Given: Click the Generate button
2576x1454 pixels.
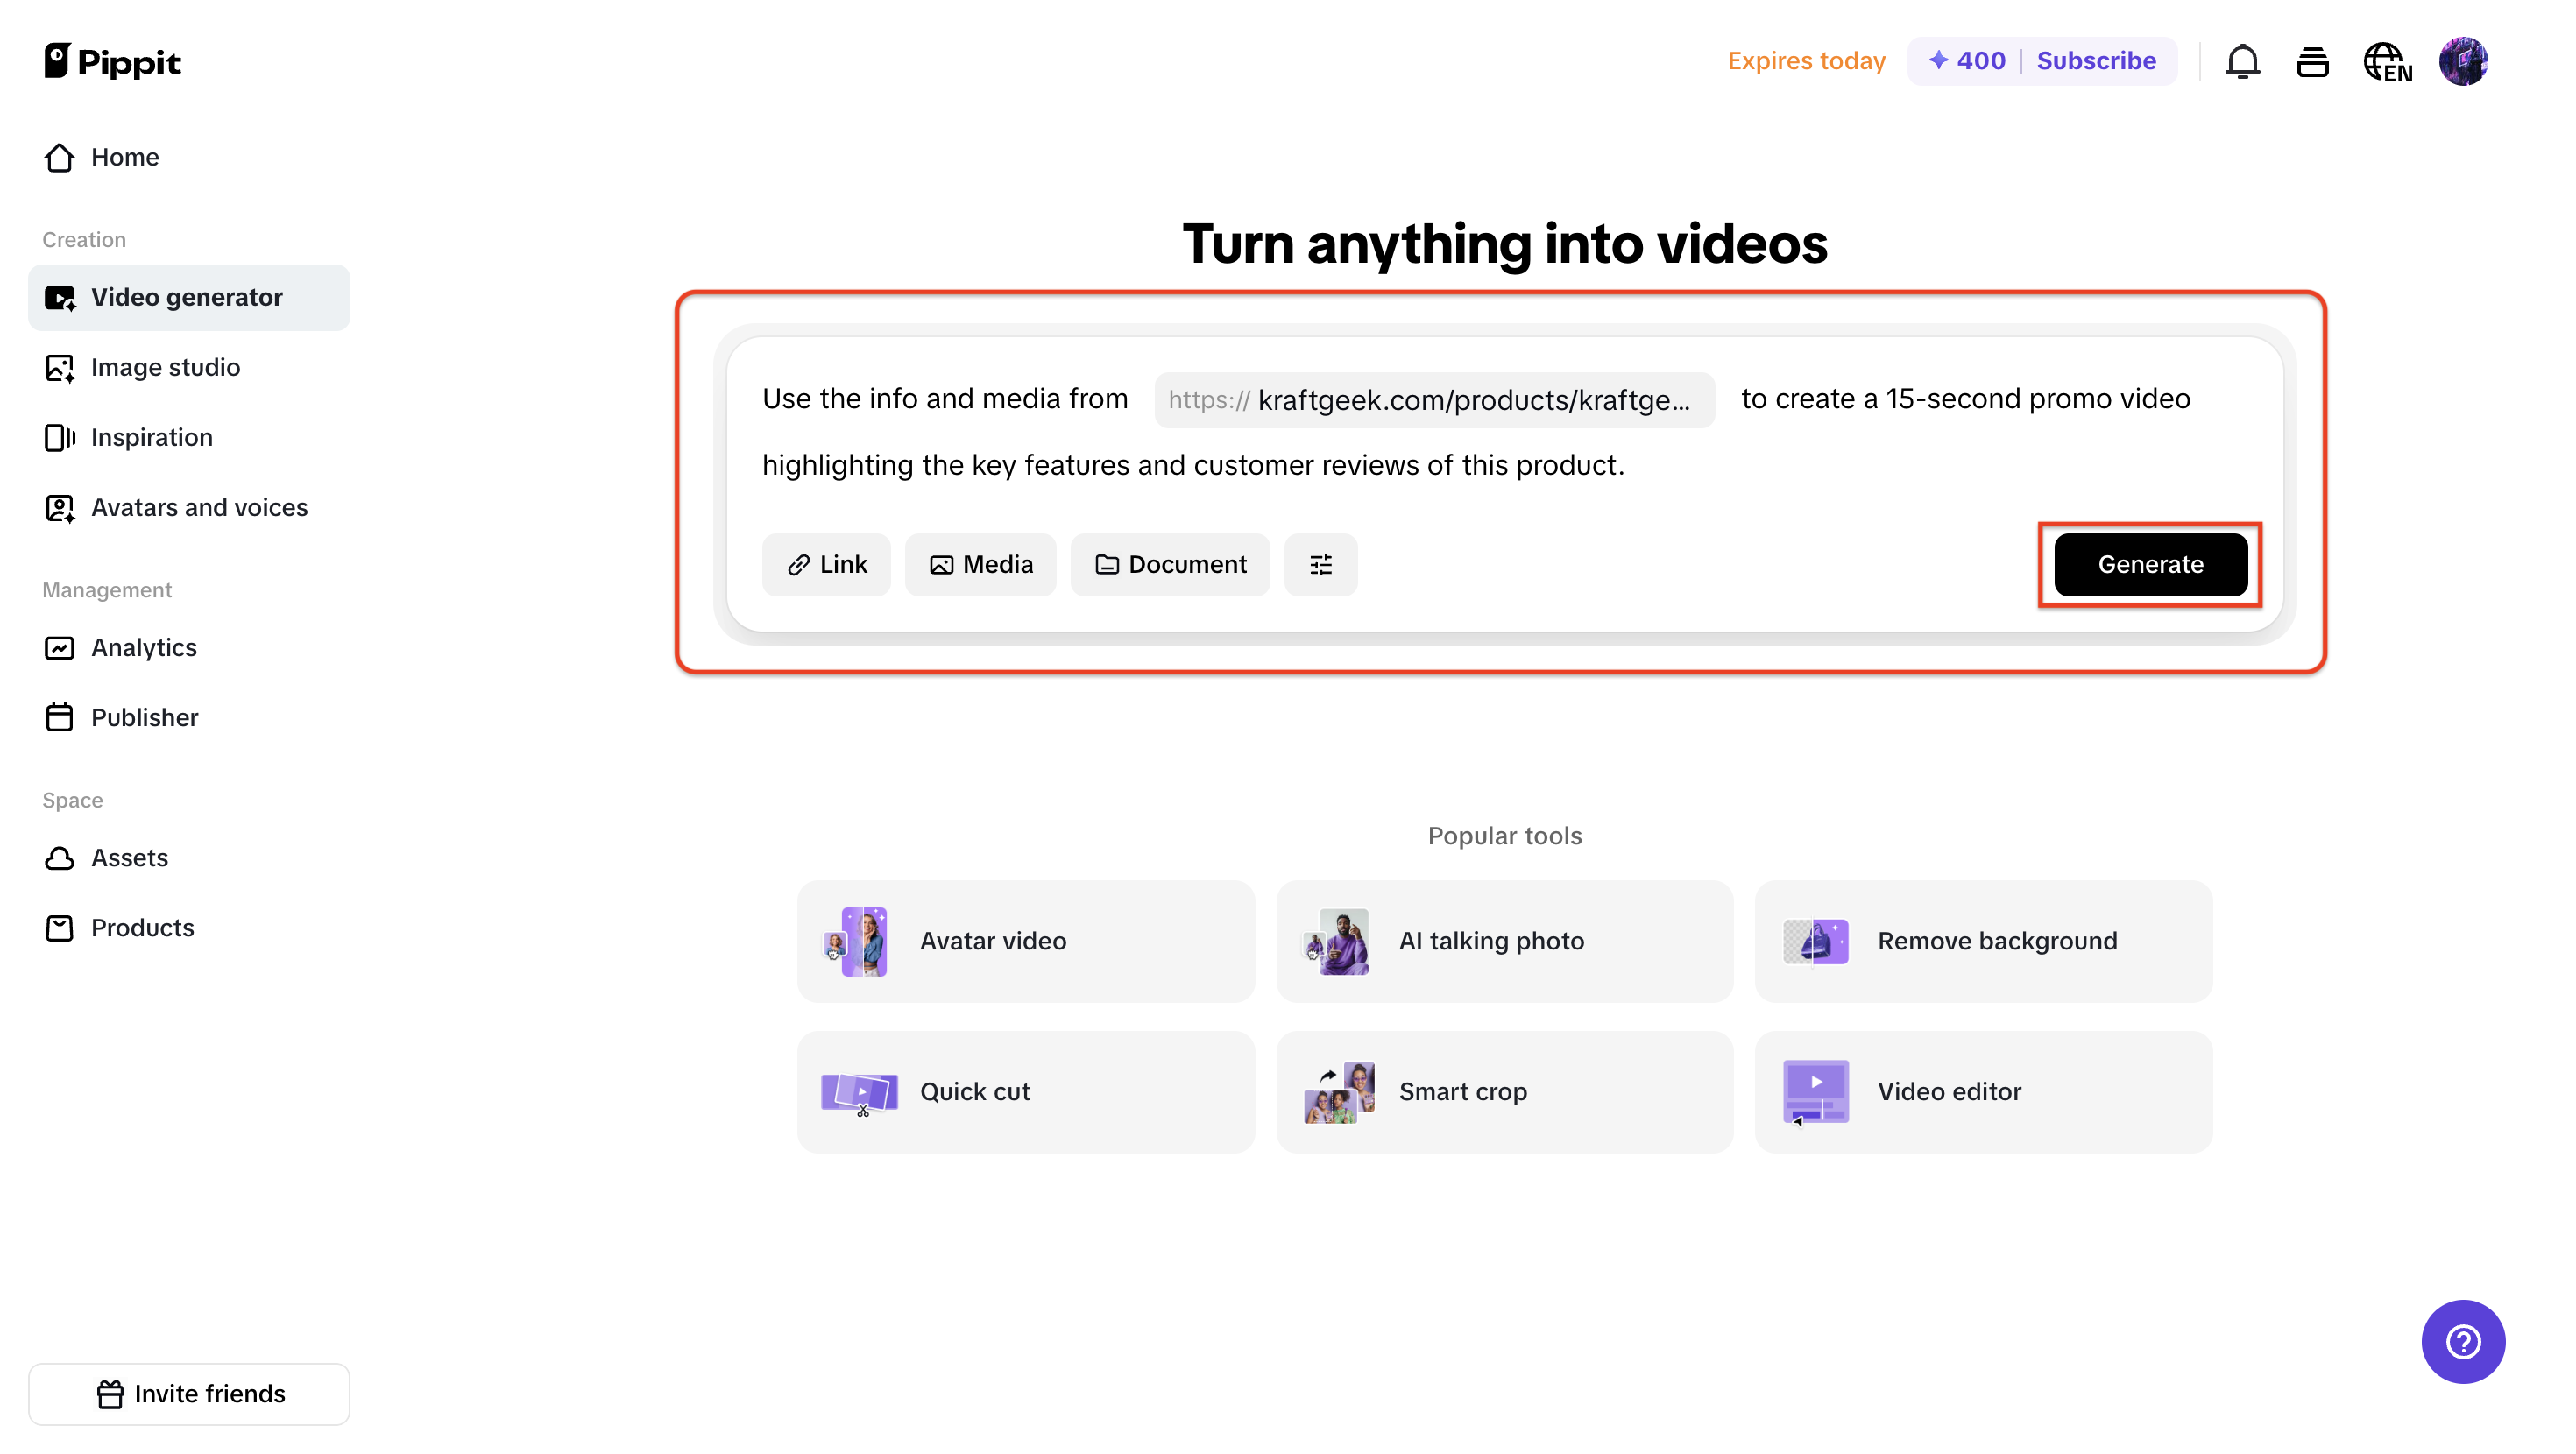Looking at the screenshot, I should tap(2150, 564).
